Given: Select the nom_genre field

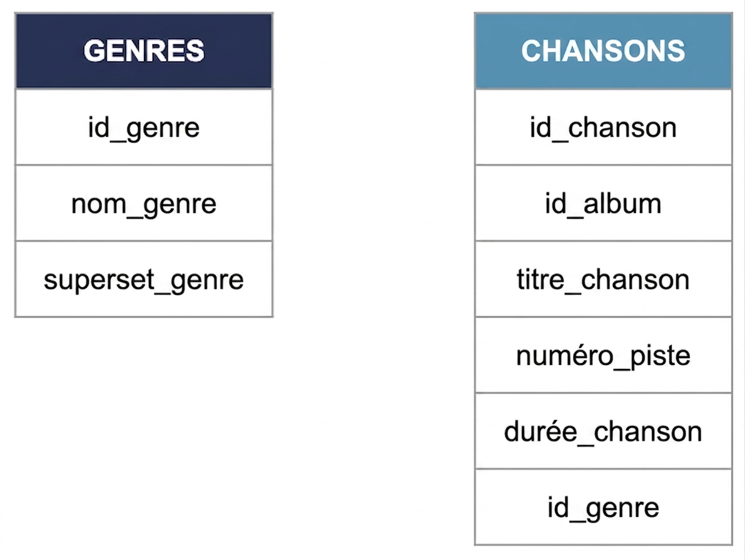Looking at the screenshot, I should point(144,203).
